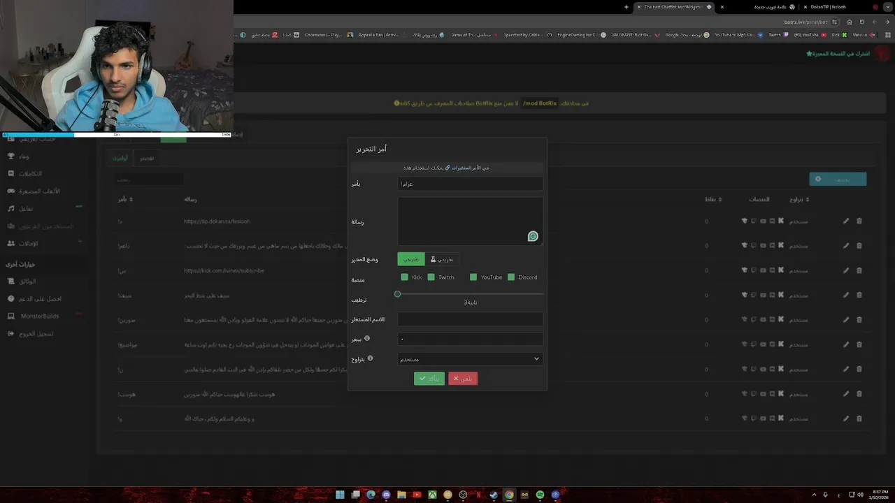Open Discord from the taskbar
Screen dimensions: 895x503
(387, 495)
